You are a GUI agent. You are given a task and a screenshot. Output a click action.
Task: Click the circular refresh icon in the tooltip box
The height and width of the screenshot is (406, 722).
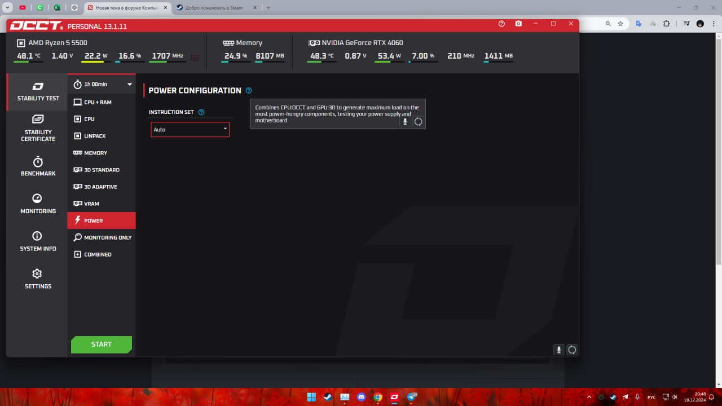point(418,121)
